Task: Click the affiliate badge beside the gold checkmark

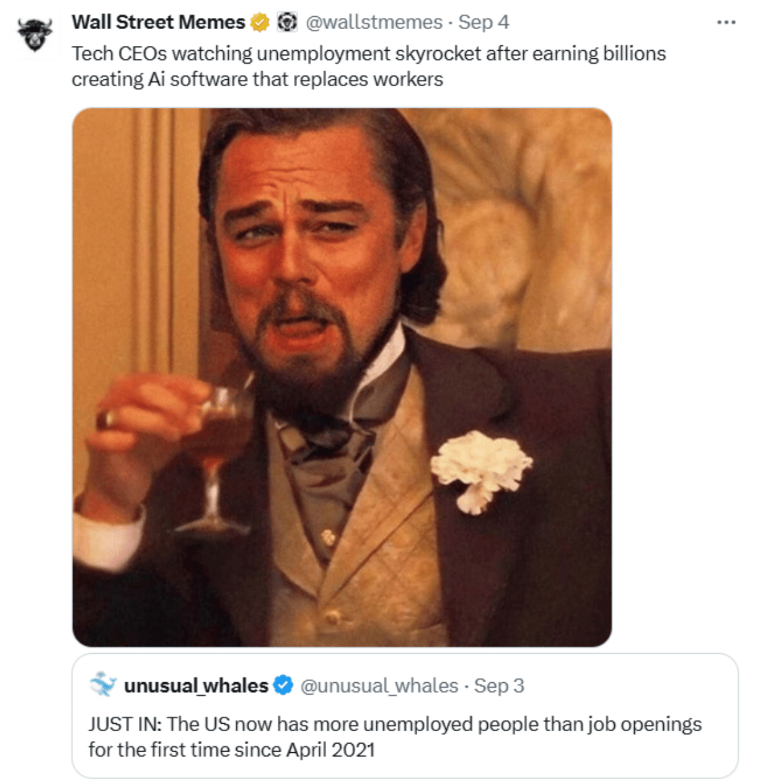Action: (286, 22)
